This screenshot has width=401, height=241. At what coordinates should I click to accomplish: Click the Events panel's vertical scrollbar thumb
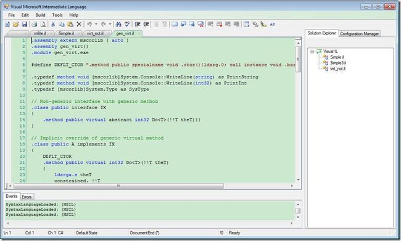pyautogui.click(x=298, y=211)
